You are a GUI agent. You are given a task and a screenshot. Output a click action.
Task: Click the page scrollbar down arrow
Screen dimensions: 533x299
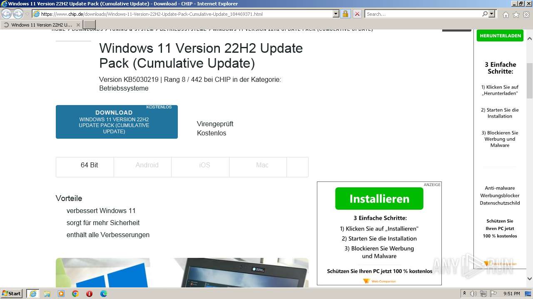click(x=530, y=279)
